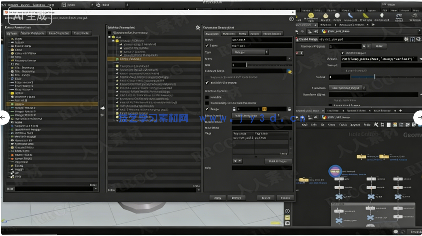
Task: Click the gear icon above Existing Parameters list
Action: [197, 28]
